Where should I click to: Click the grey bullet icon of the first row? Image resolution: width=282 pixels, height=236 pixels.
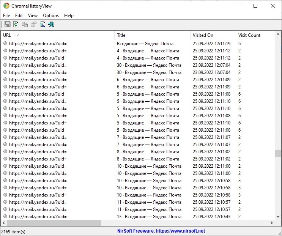[5, 44]
